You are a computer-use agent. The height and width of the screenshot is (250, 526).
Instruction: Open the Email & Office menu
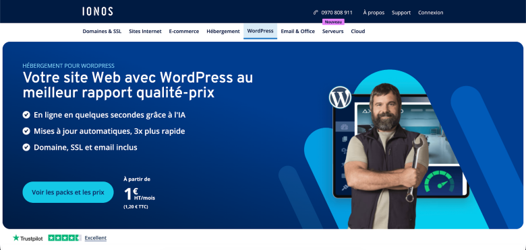pyautogui.click(x=298, y=32)
